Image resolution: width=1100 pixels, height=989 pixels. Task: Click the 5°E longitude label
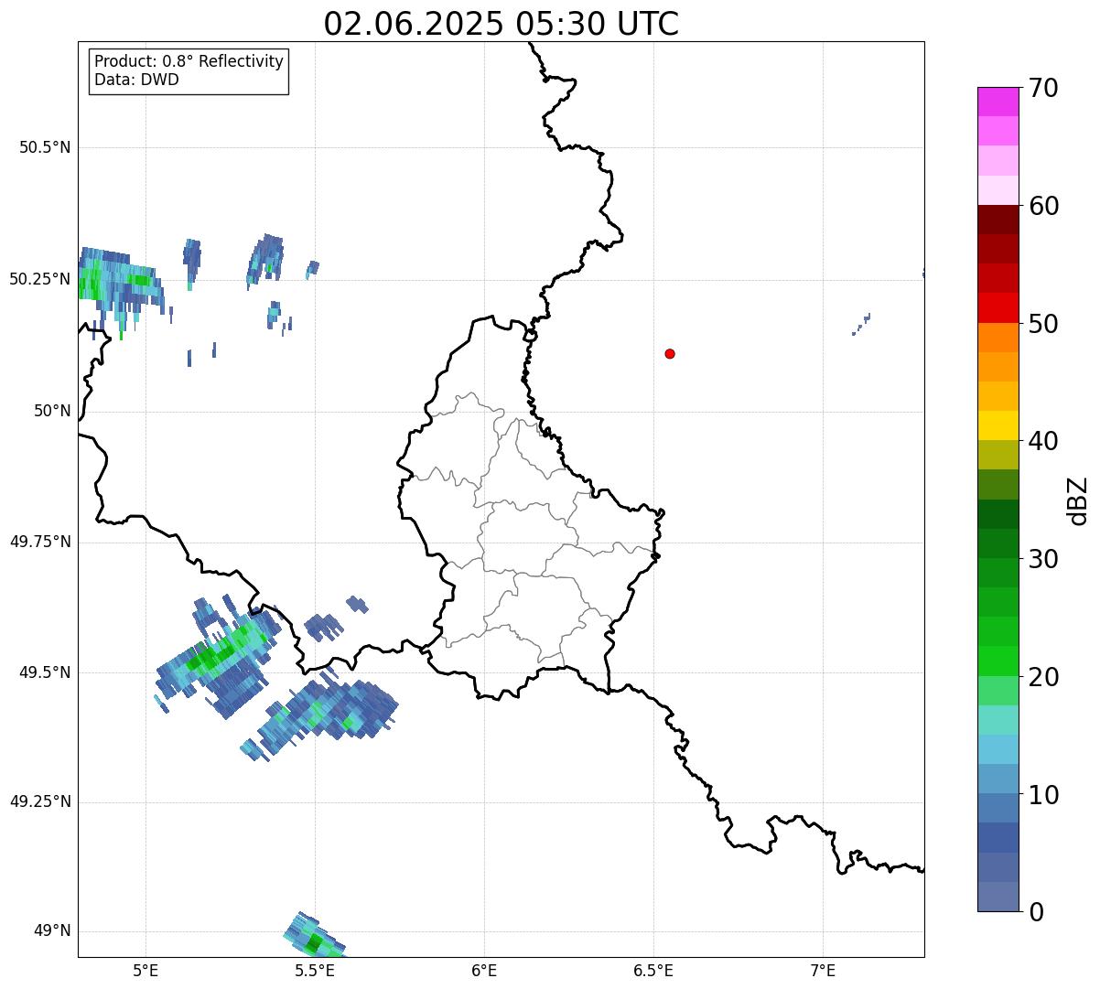click(146, 970)
